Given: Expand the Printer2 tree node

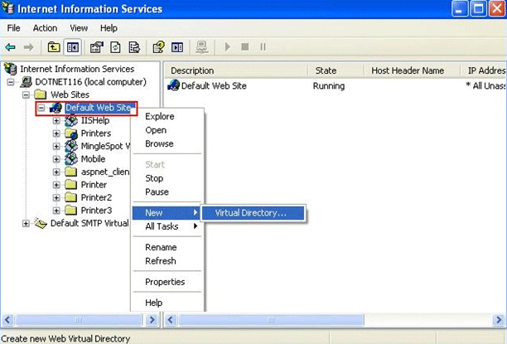Looking at the screenshot, I should pyautogui.click(x=56, y=198).
